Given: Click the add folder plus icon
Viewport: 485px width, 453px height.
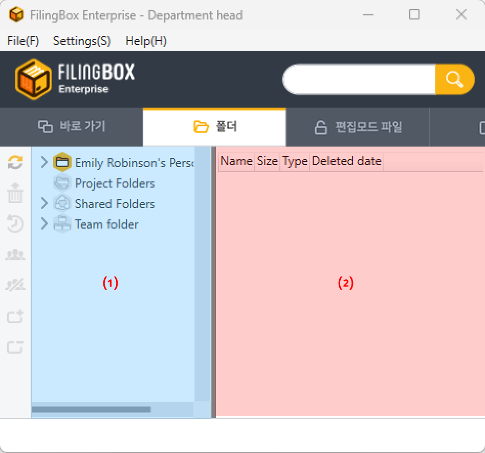Looking at the screenshot, I should click(15, 316).
